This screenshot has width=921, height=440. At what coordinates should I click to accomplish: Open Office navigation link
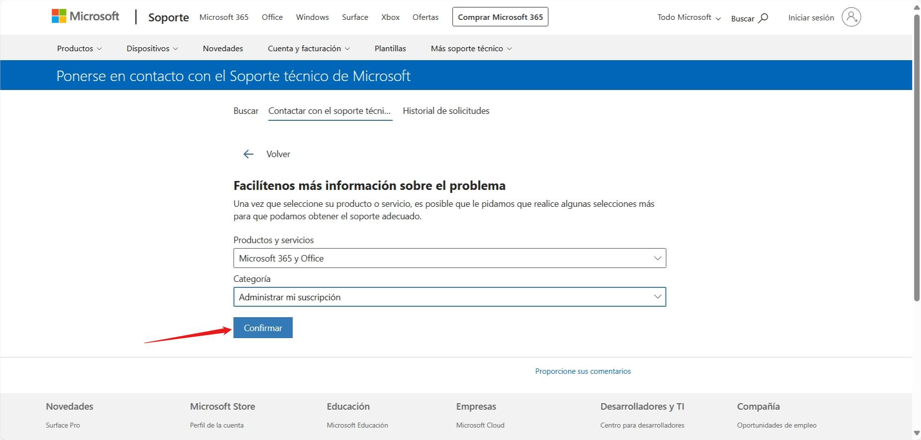[x=272, y=17]
